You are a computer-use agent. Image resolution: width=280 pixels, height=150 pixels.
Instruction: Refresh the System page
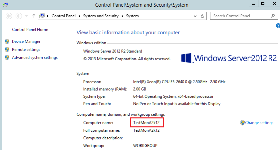[202, 16]
